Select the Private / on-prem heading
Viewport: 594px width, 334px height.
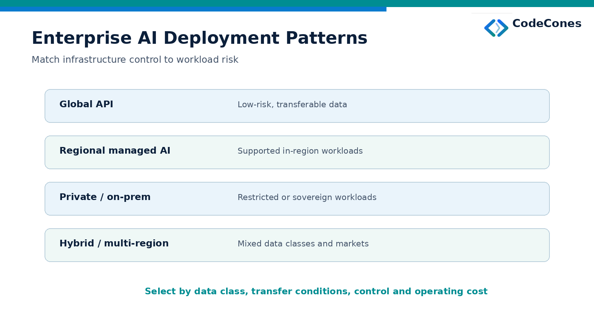pos(105,197)
